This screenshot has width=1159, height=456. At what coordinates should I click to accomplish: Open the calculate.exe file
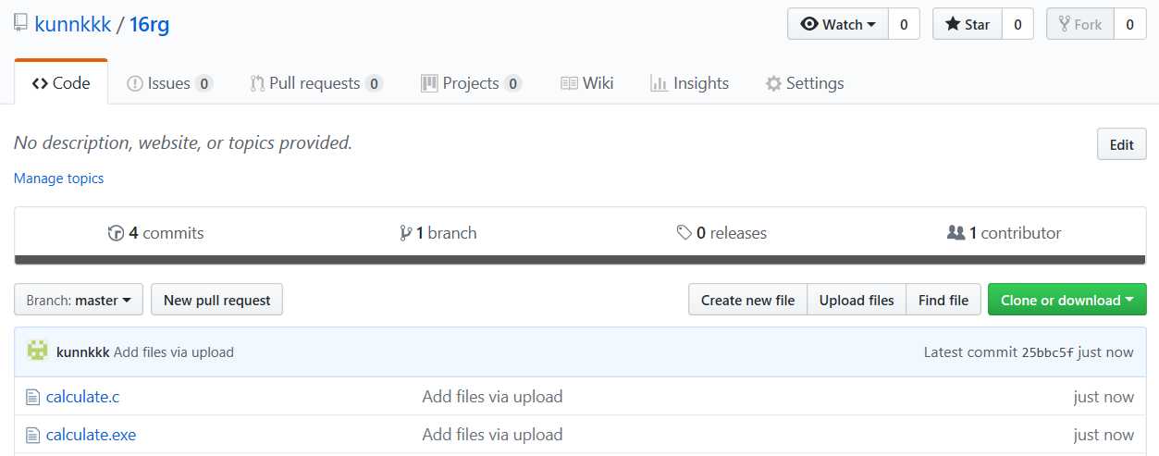point(91,435)
